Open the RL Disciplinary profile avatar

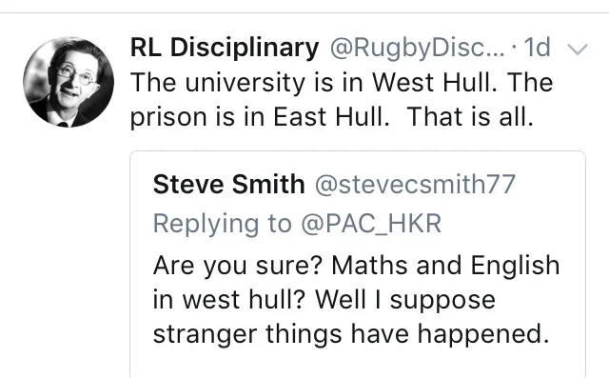[69, 82]
